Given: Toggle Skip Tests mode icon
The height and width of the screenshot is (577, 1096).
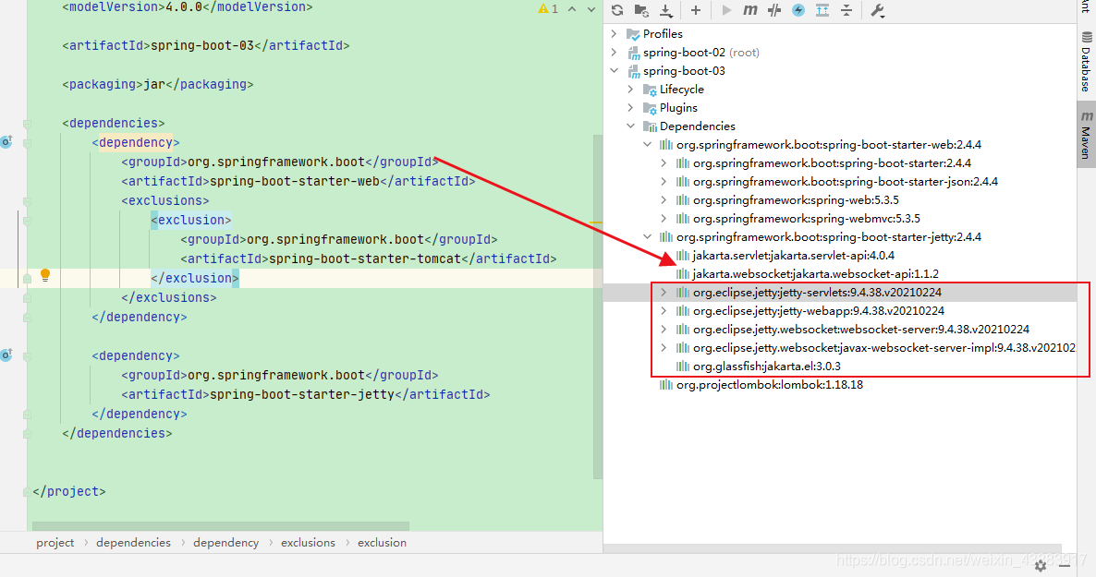Looking at the screenshot, I should [x=774, y=10].
